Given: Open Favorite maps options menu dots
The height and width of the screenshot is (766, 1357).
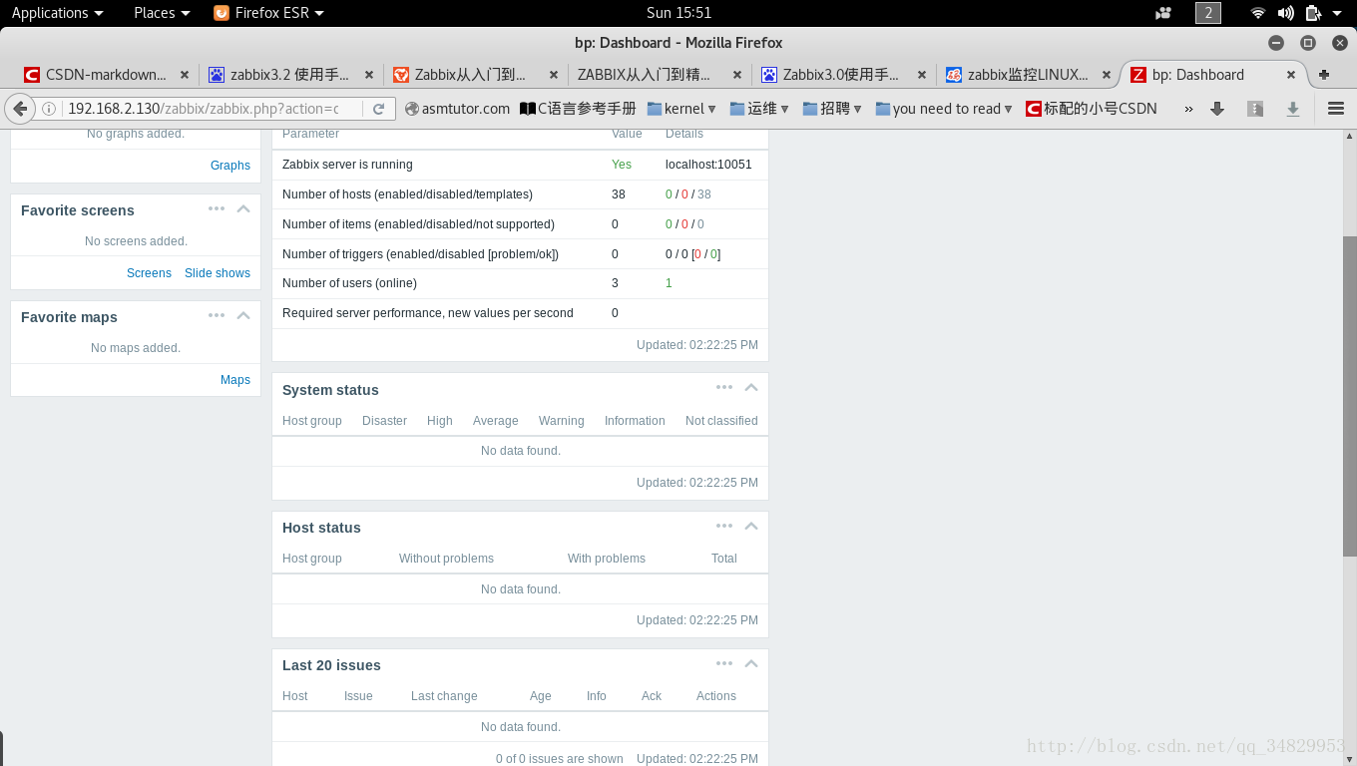Looking at the screenshot, I should click(x=217, y=315).
